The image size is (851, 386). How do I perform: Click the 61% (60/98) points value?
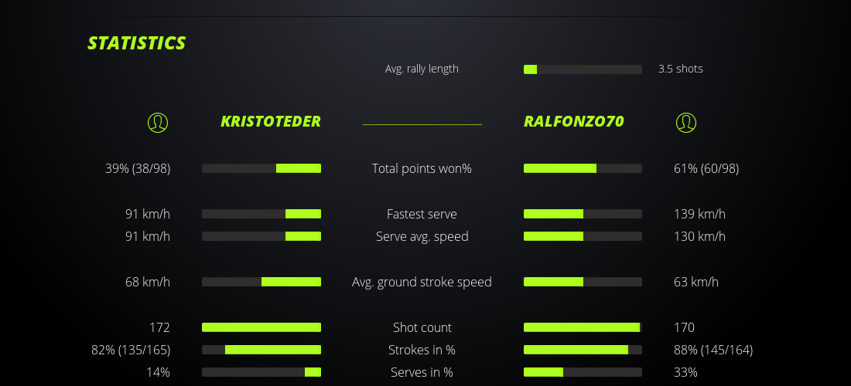click(x=706, y=168)
